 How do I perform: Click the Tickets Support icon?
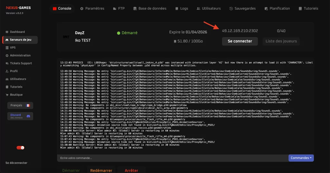[7, 63]
